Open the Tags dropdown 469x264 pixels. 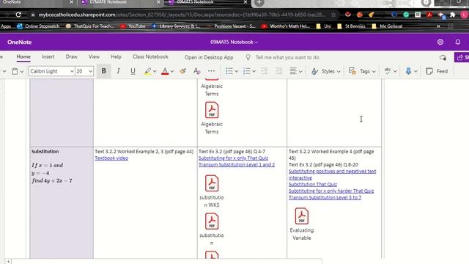362,71
